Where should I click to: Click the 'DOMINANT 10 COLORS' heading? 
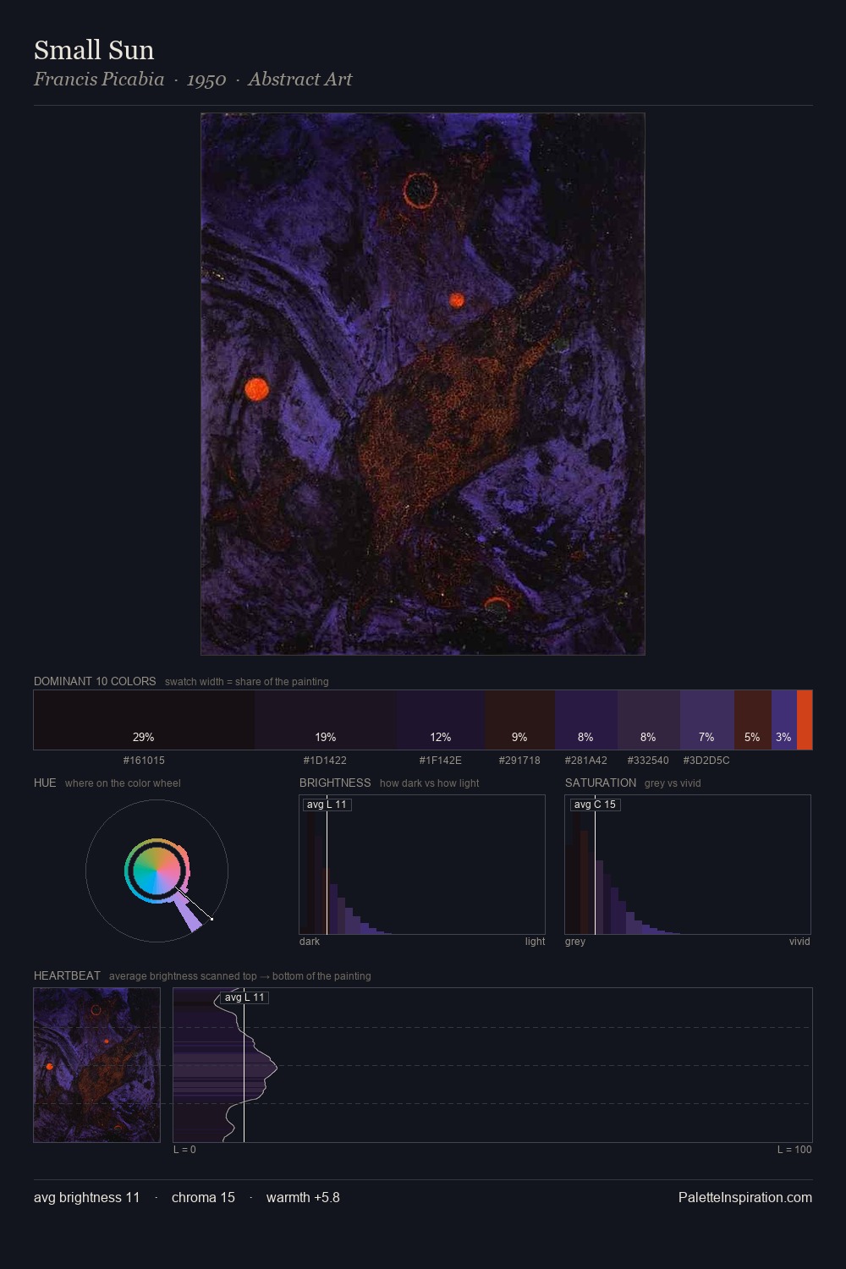[x=95, y=681]
